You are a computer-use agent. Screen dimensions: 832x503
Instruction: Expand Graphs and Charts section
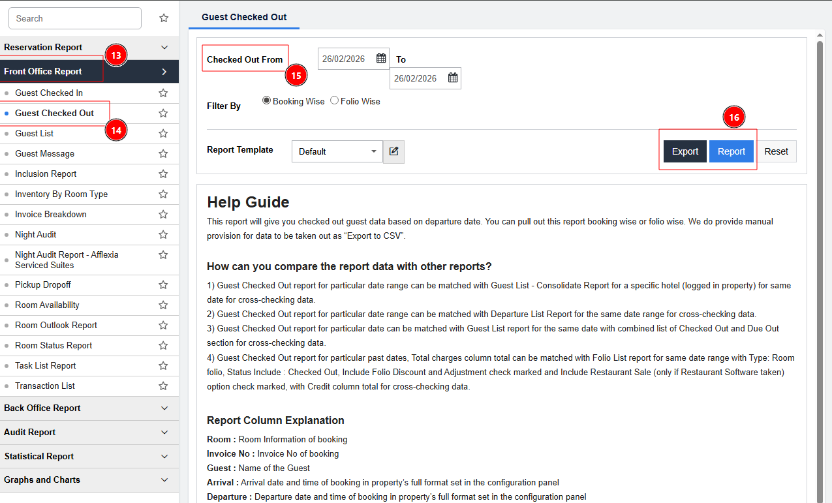click(x=89, y=480)
